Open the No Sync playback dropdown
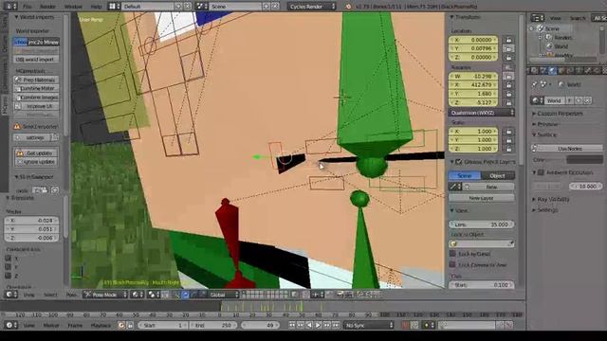The image size is (607, 341). (x=368, y=325)
